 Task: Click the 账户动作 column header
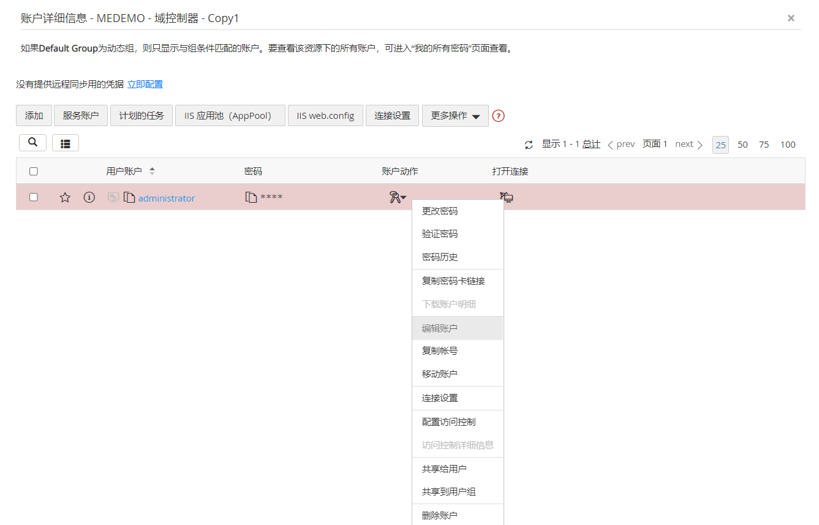coord(400,172)
